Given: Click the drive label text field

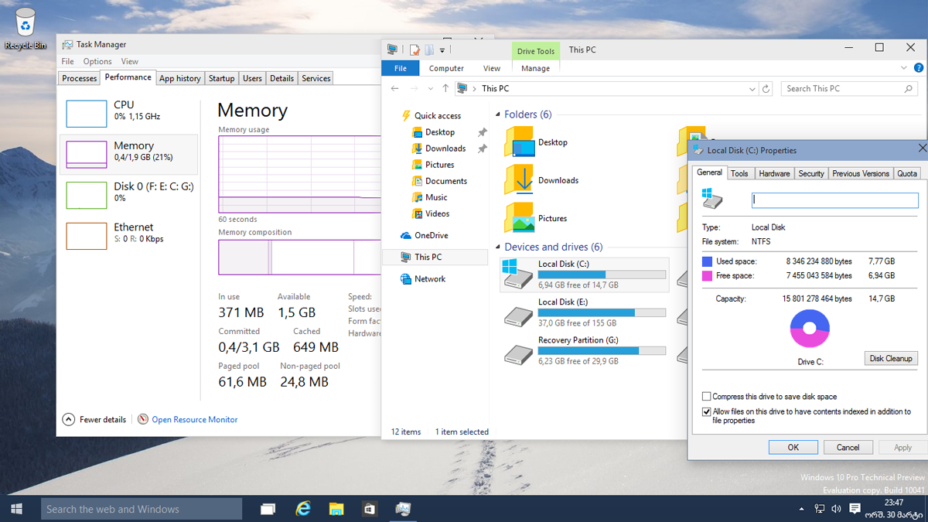Looking at the screenshot, I should coord(834,200).
